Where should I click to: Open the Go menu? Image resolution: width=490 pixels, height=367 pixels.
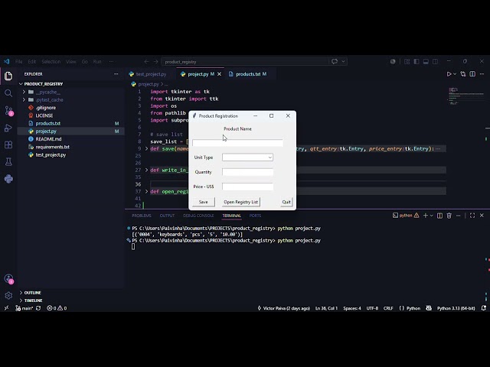85,61
